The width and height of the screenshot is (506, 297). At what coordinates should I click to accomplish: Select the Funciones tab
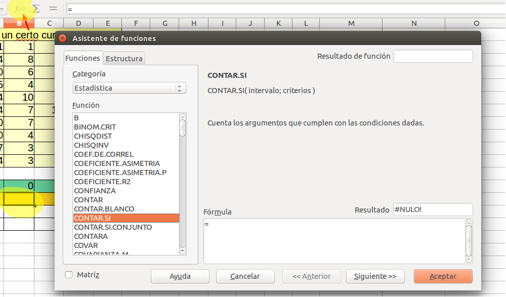[82, 58]
